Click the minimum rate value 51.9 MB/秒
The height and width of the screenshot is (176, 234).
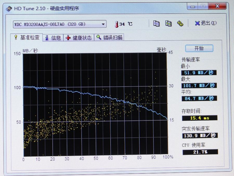199,73
